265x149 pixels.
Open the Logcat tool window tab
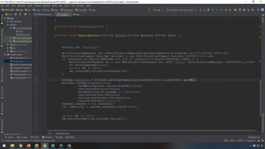pyautogui.click(x=22, y=137)
